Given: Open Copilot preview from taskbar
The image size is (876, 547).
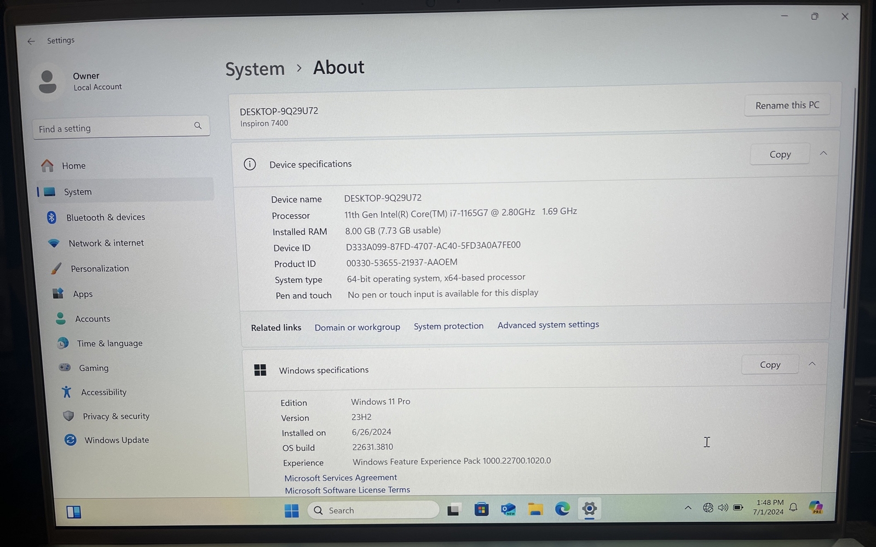Looking at the screenshot, I should (x=816, y=508).
